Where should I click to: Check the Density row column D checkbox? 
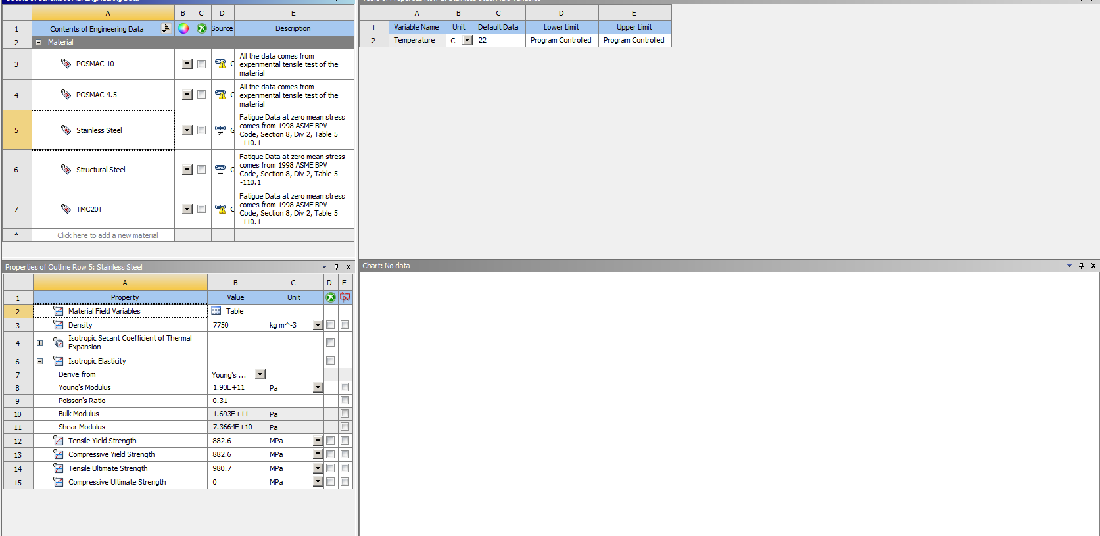(330, 325)
